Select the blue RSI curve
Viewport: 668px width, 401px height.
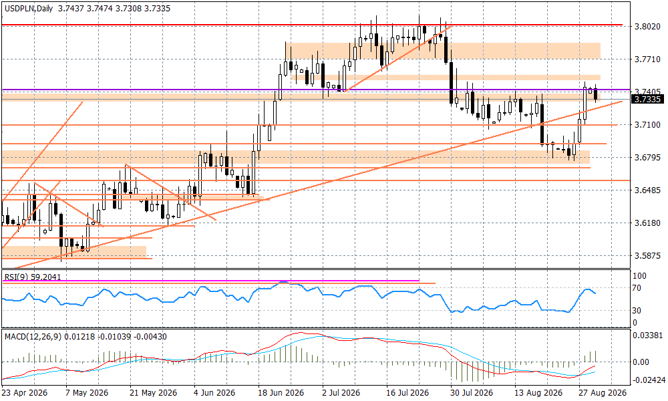(299, 297)
